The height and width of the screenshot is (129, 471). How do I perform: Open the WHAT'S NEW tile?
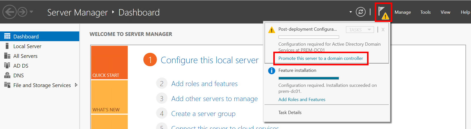tap(109, 97)
